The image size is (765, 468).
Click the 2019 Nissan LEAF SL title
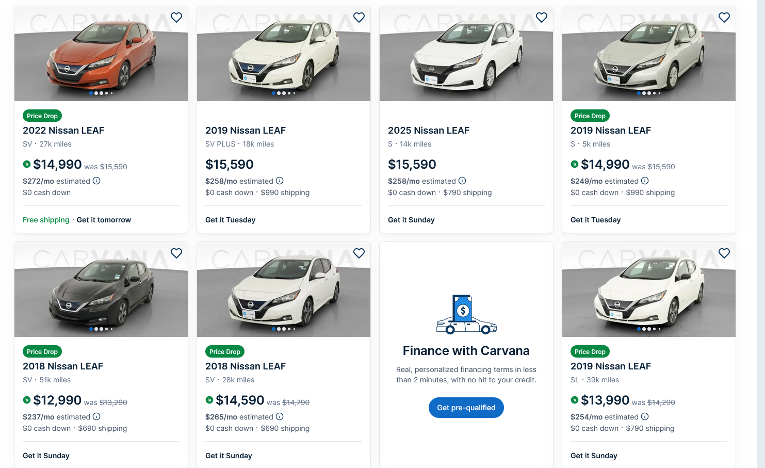tap(610, 366)
